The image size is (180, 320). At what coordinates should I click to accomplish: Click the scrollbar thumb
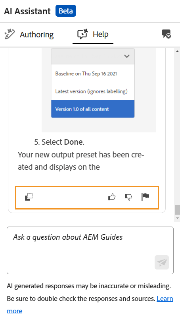[x=177, y=210]
